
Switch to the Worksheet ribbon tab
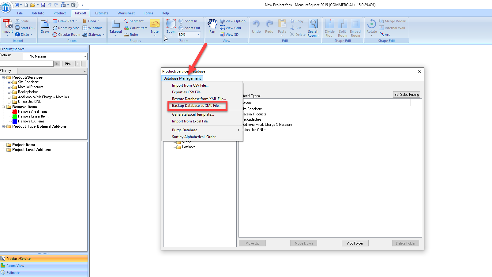(x=126, y=13)
